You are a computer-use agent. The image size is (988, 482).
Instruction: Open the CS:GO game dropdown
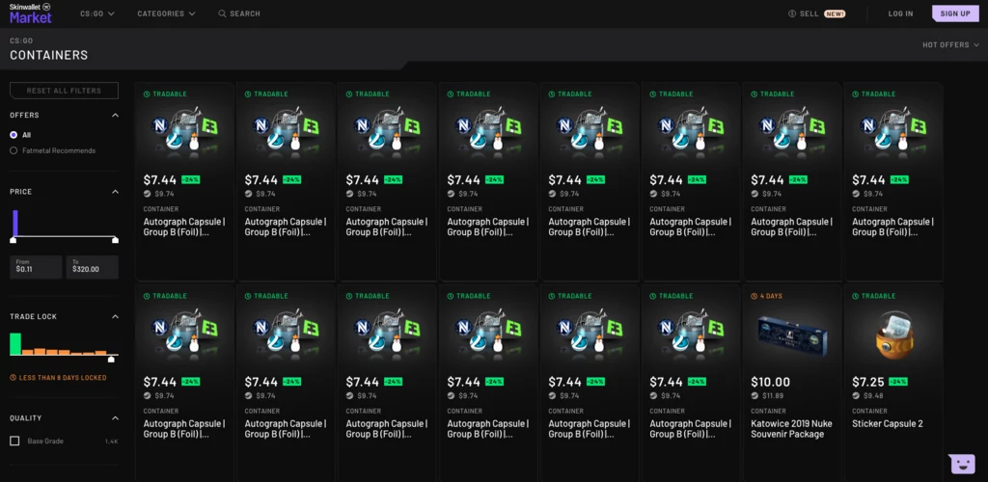(97, 13)
